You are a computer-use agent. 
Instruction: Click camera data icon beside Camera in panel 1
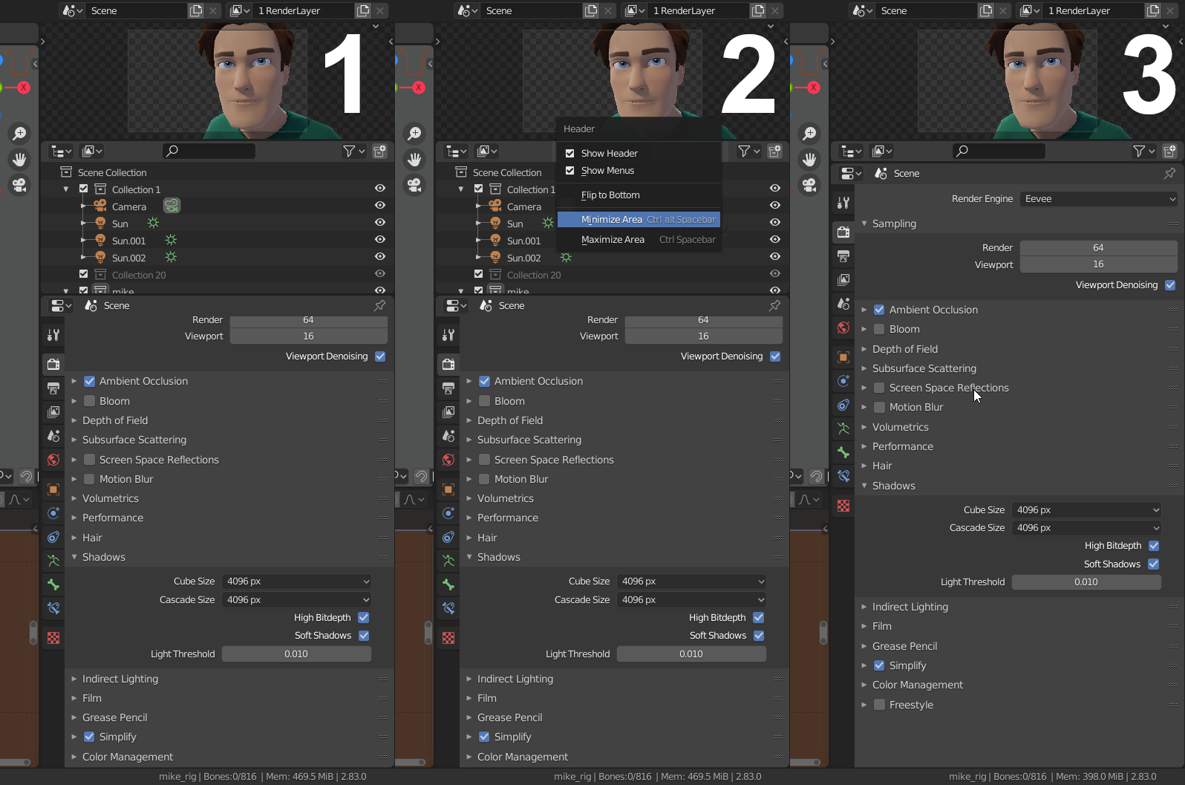click(172, 206)
